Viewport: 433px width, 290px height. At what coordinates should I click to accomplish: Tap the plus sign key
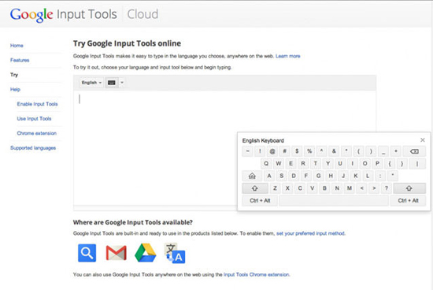396,151
